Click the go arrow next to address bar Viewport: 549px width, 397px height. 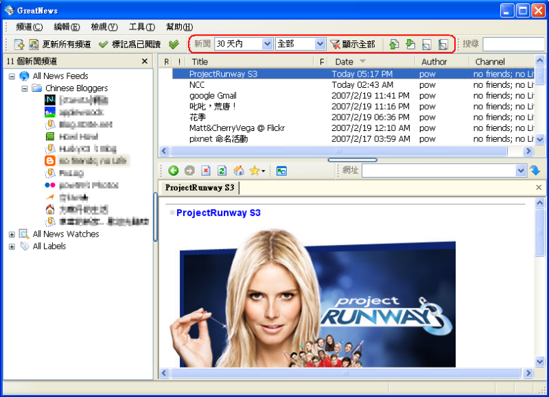pyautogui.click(x=535, y=170)
